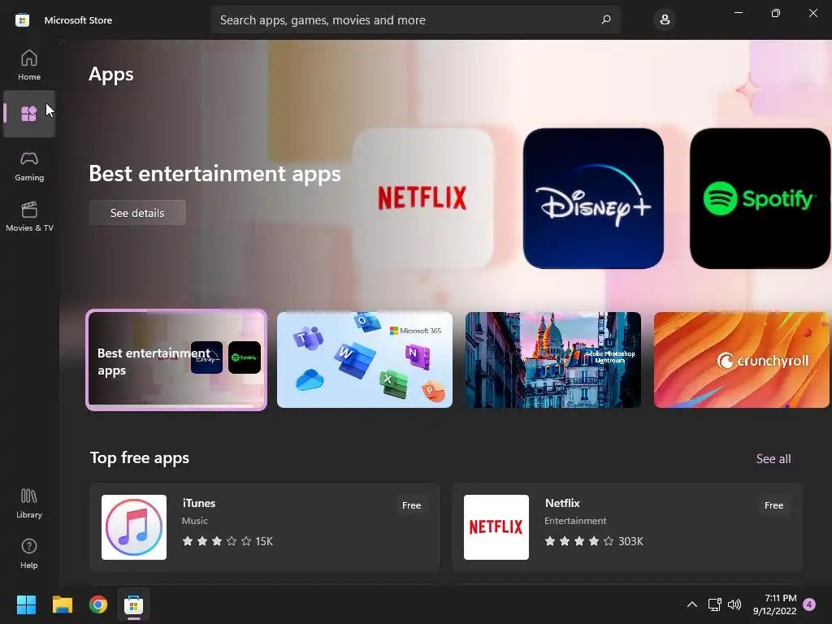Open the network icon in system tray
The height and width of the screenshot is (624, 832).
[x=714, y=604]
